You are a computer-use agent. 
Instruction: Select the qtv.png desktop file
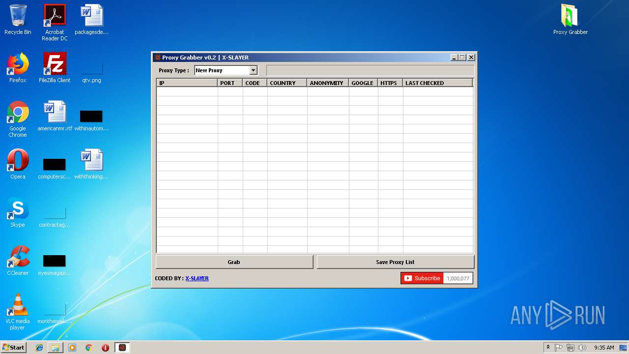point(92,73)
